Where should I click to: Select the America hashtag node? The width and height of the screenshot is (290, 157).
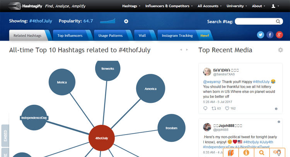(x=150, y=89)
